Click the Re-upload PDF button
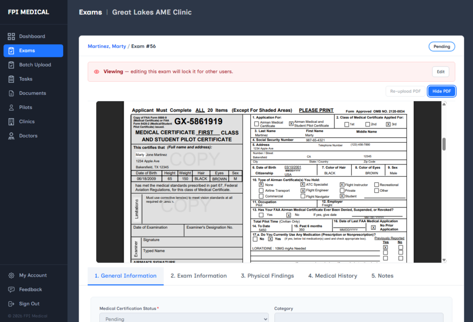The image size is (473, 322). click(405, 91)
